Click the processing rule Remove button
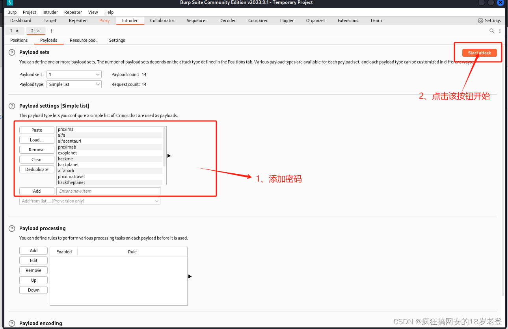The height and width of the screenshot is (329, 508). pyautogui.click(x=33, y=270)
